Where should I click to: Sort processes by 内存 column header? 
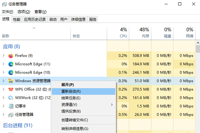pyautogui.click(x=144, y=33)
